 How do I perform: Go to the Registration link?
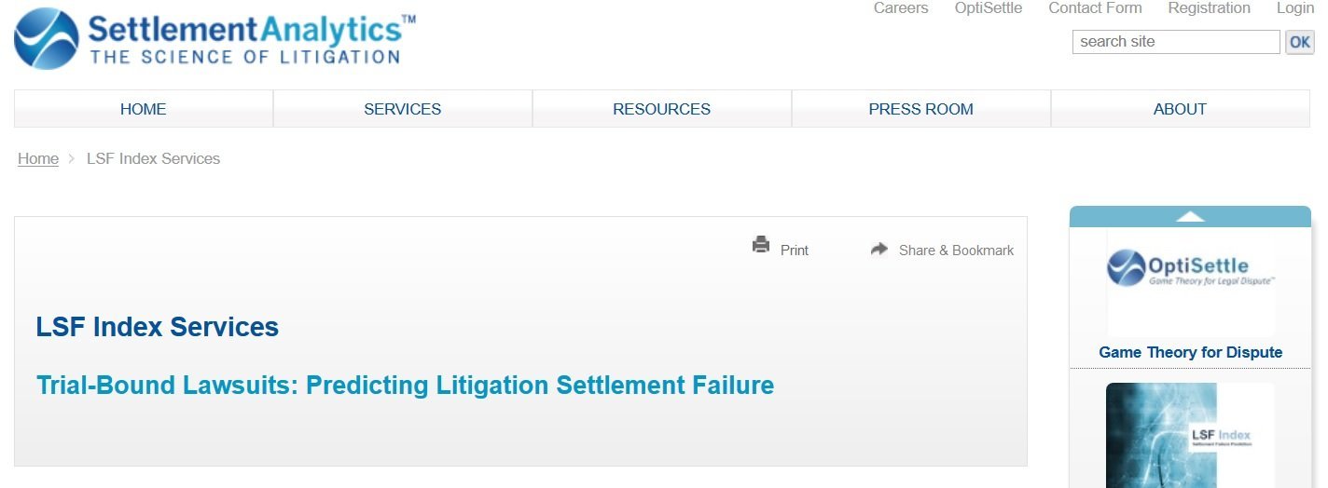click(1209, 8)
